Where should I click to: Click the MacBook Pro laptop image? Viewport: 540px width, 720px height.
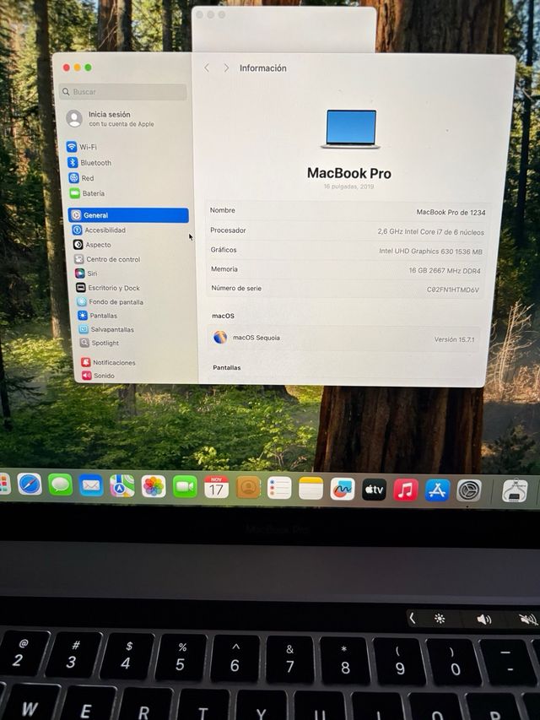point(351,129)
